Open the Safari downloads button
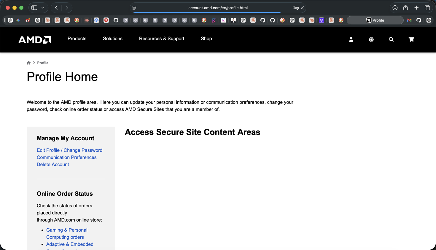The width and height of the screenshot is (436, 250). point(395,8)
